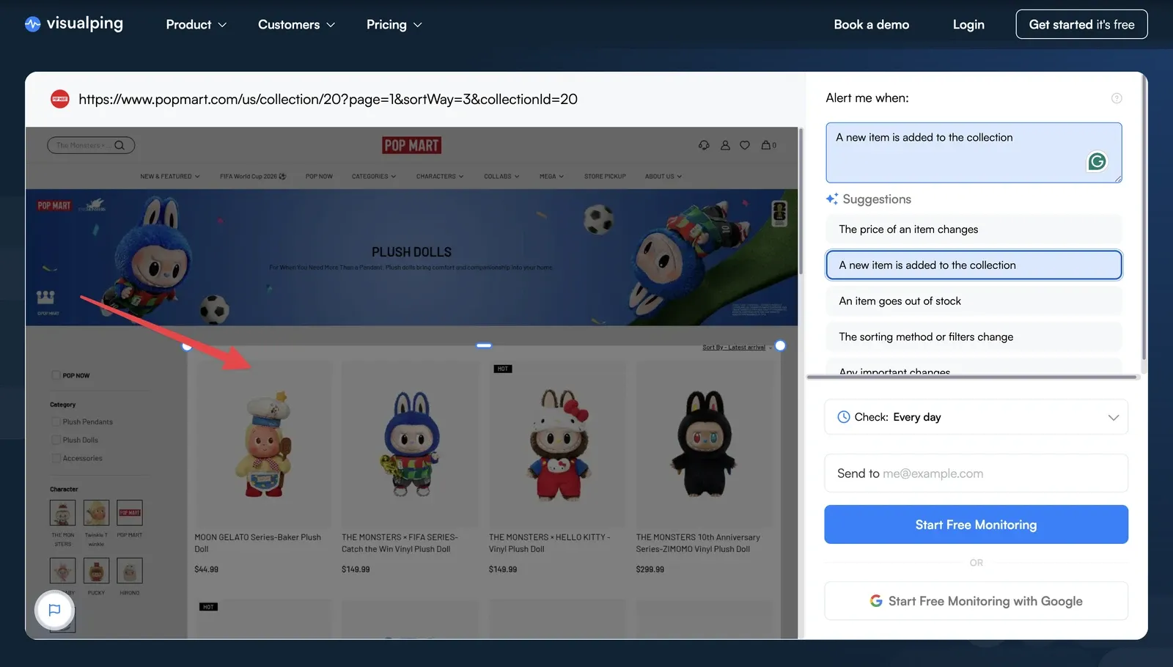1173x667 pixels.
Task: Click the page URL field
Action: (x=328, y=99)
